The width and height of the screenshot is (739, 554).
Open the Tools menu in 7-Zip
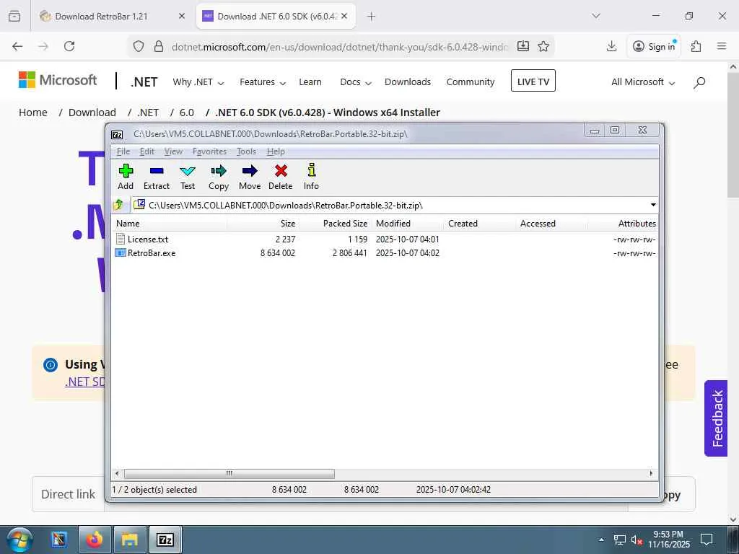tap(246, 151)
